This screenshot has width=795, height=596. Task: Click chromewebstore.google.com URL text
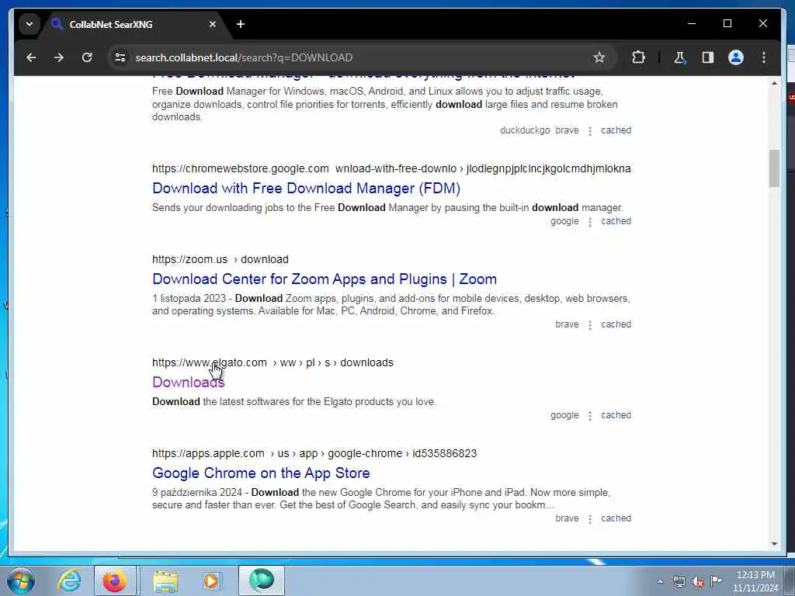241,168
